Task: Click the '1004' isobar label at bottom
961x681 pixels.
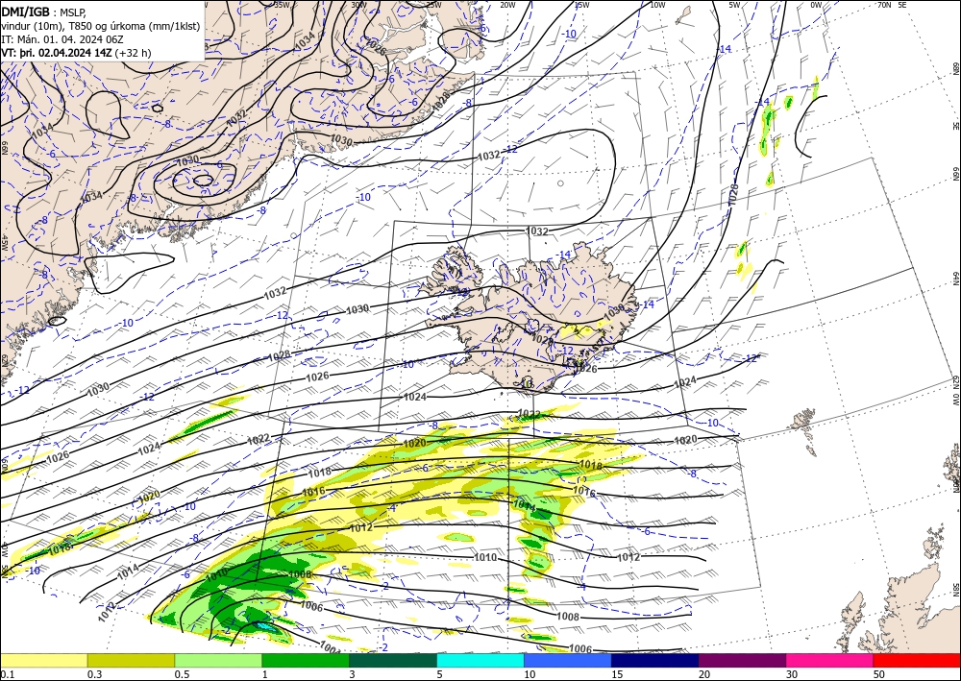Action: [x=330, y=647]
